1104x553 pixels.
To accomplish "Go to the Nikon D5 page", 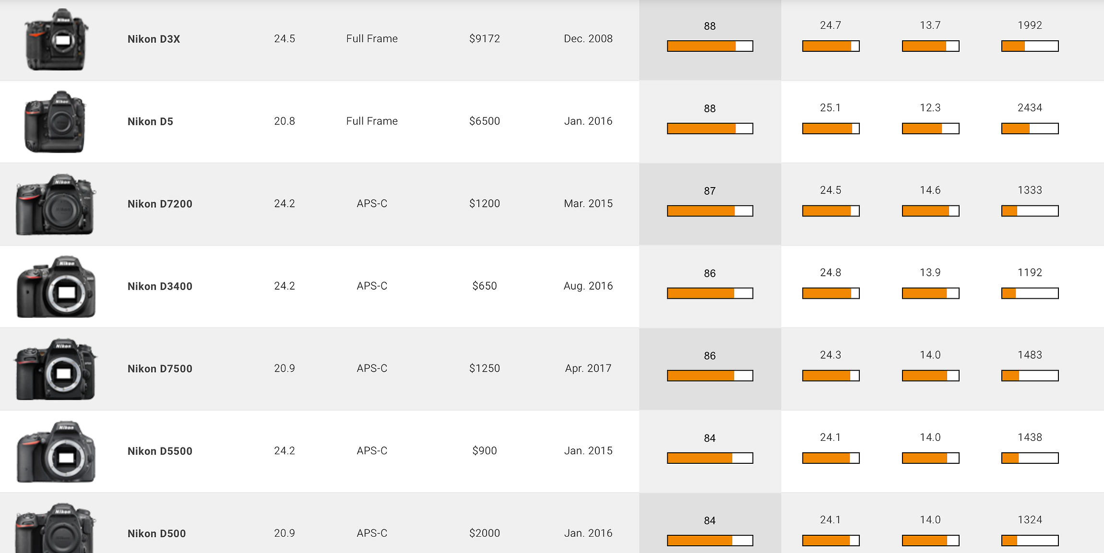I will pyautogui.click(x=150, y=122).
